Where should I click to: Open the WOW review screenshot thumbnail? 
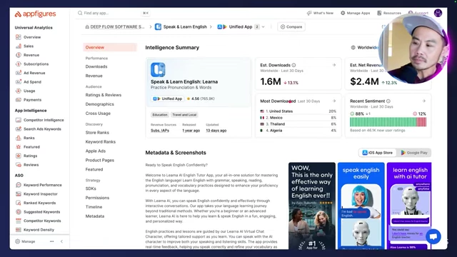point(312,206)
